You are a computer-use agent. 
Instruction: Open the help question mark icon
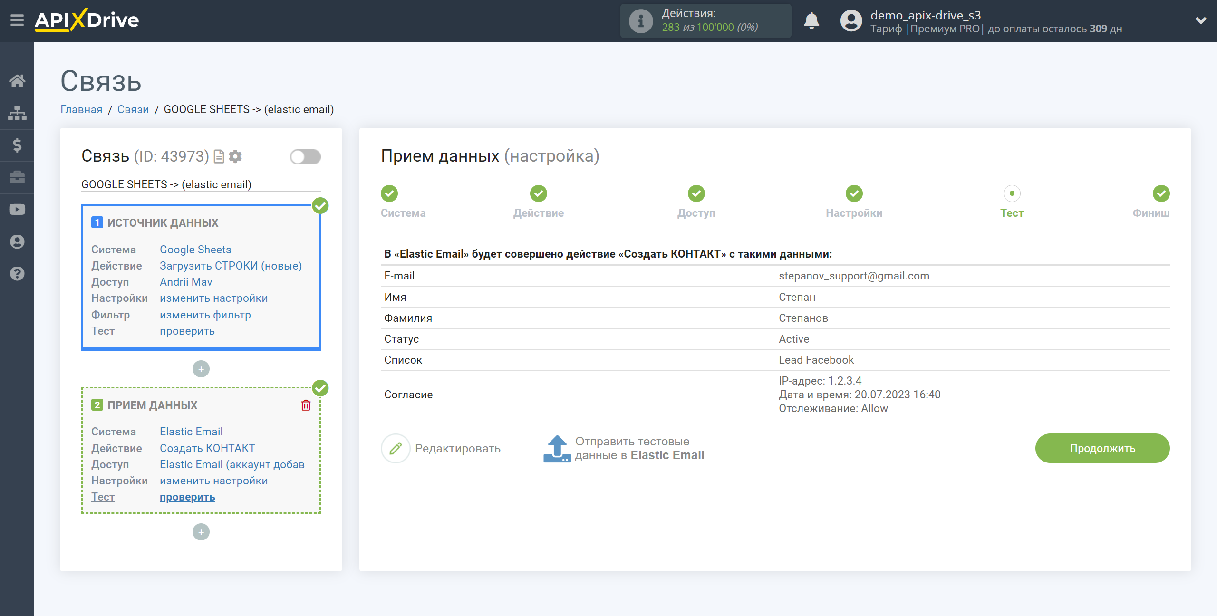coord(17,274)
